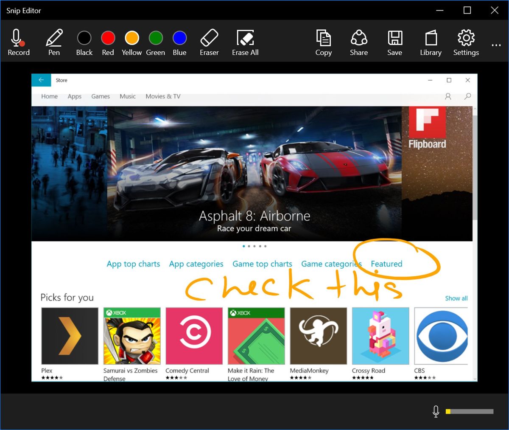Pick the Blue pen color

[x=179, y=38]
